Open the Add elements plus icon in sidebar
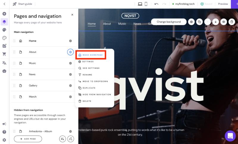 [4, 14]
